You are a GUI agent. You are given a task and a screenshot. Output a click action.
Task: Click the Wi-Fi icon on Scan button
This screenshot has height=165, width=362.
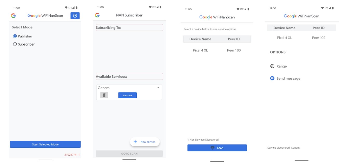point(213,148)
